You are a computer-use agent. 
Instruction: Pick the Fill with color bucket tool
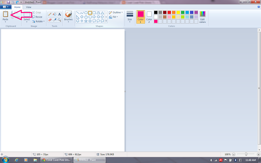[x=55, y=14]
